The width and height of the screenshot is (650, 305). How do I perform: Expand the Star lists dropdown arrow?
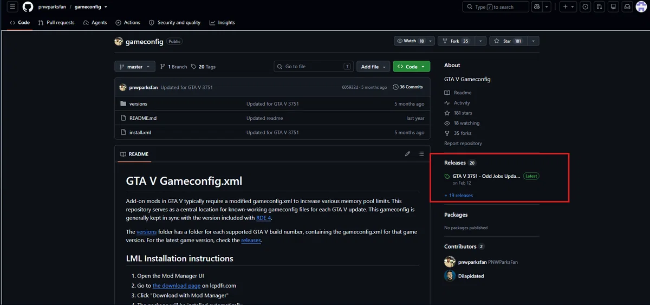point(533,41)
